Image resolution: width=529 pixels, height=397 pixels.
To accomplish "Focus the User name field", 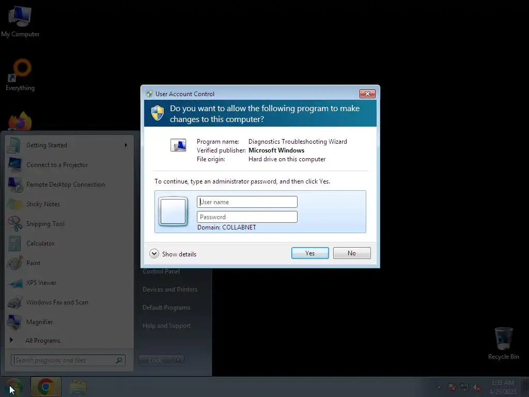I will pyautogui.click(x=247, y=202).
